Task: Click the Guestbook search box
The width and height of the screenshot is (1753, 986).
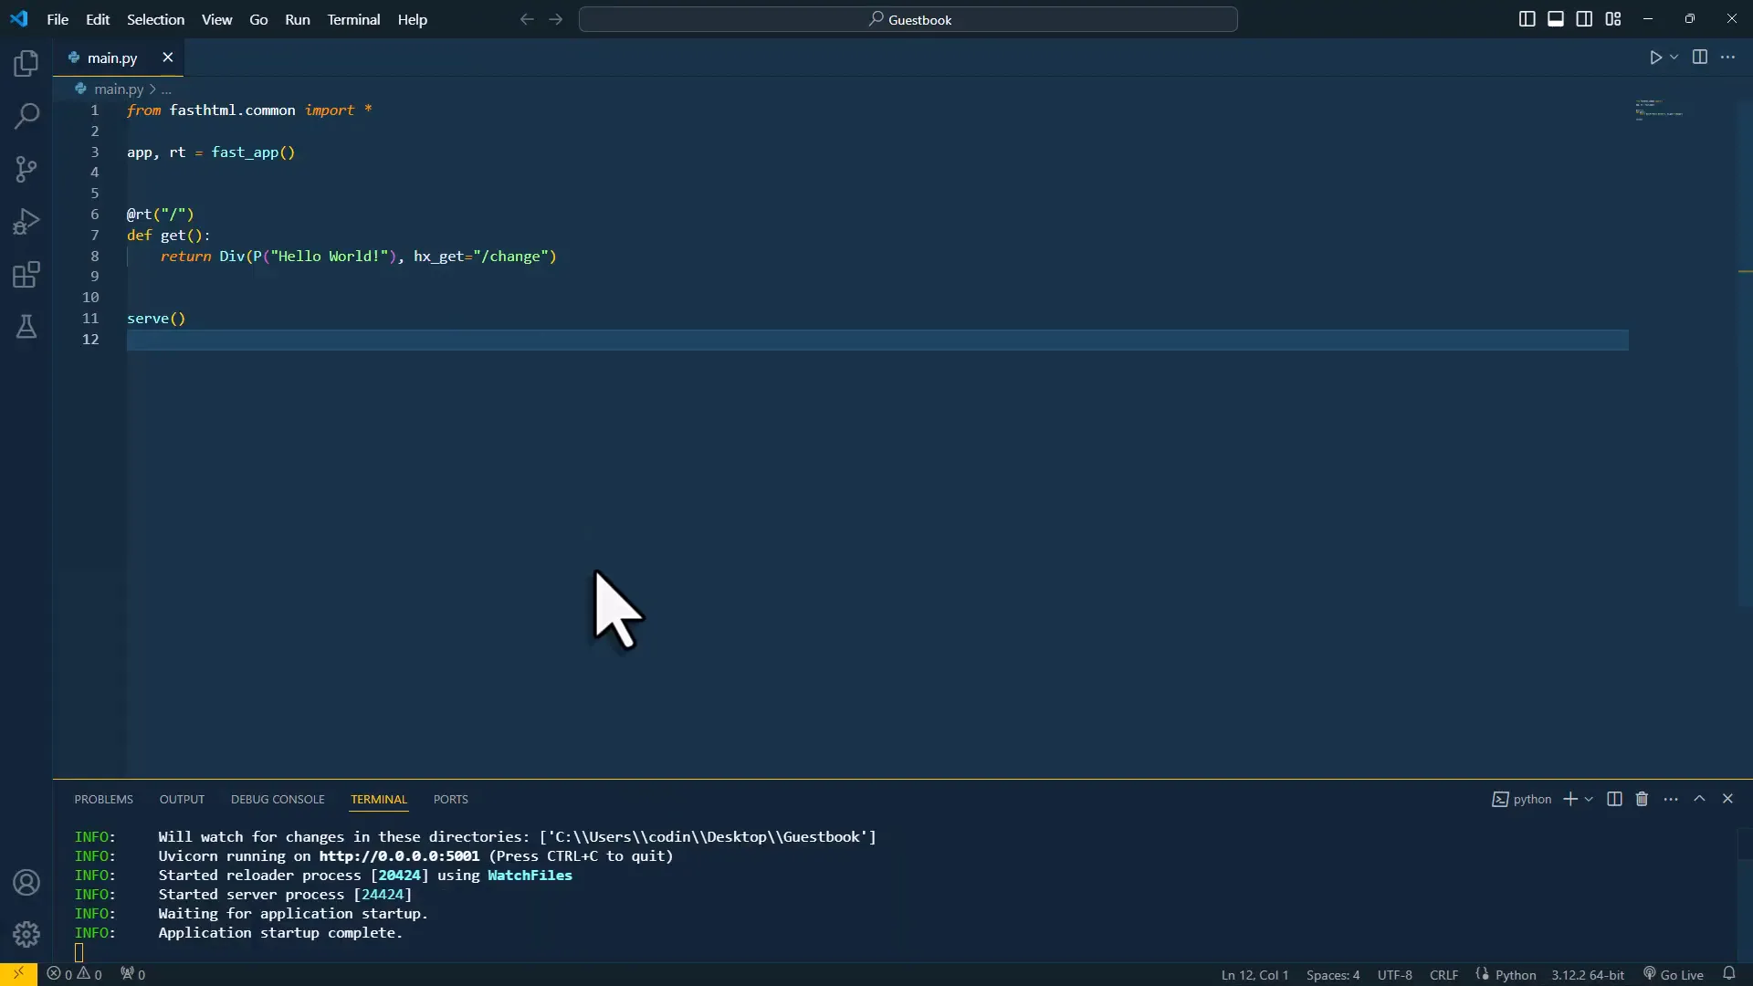Action: pos(908,19)
